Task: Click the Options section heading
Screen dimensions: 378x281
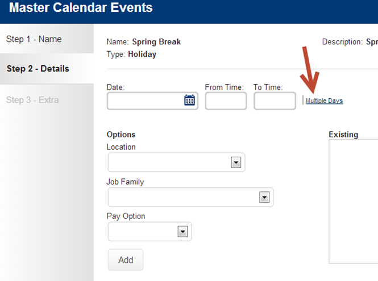Action: coord(121,135)
